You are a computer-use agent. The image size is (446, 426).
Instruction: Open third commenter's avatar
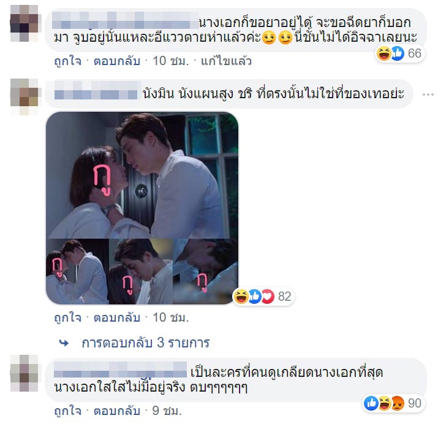(24, 373)
